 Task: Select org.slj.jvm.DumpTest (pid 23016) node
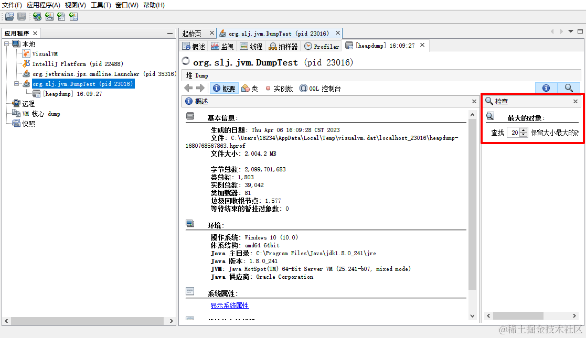pyautogui.click(x=82, y=84)
